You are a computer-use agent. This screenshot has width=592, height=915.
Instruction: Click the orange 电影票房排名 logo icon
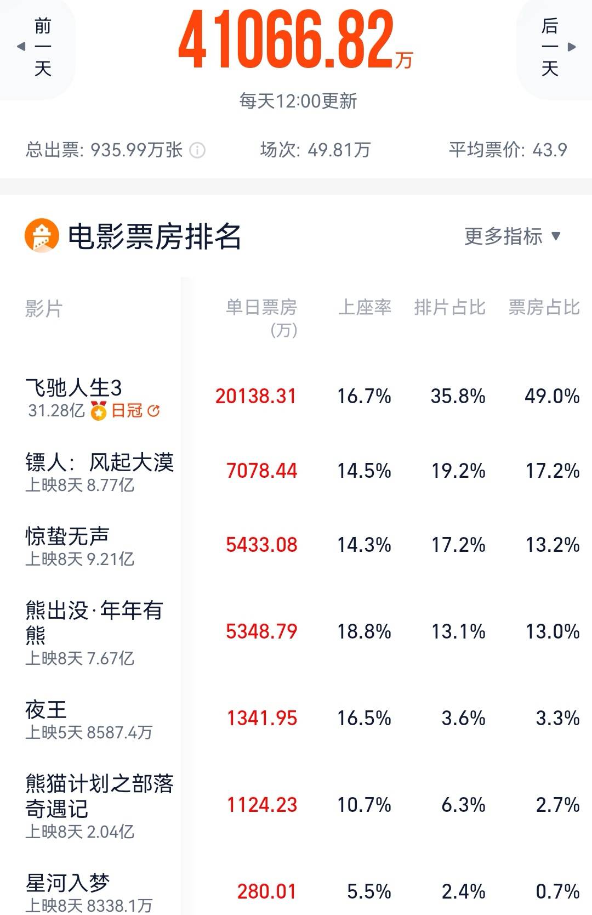pos(42,236)
